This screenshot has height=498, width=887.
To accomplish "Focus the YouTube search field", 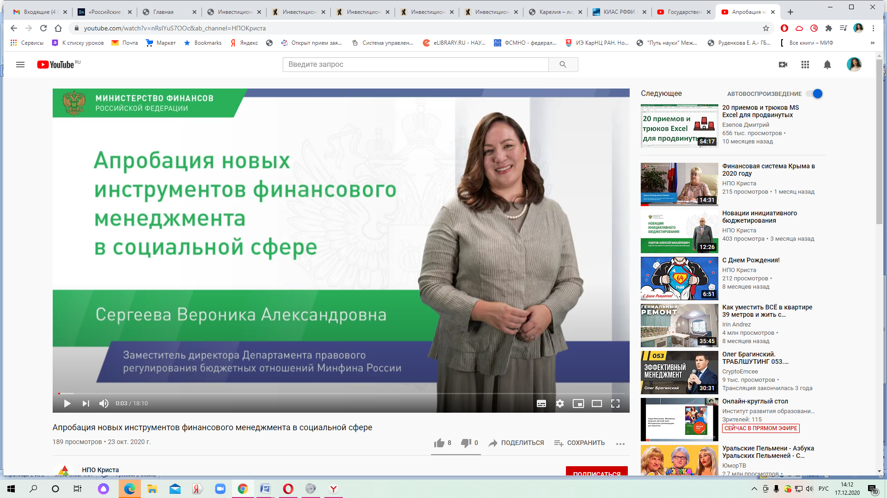I will click(415, 65).
